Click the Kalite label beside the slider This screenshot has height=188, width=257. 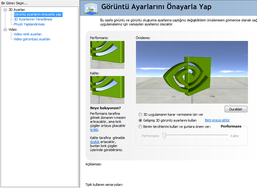tap(235, 136)
